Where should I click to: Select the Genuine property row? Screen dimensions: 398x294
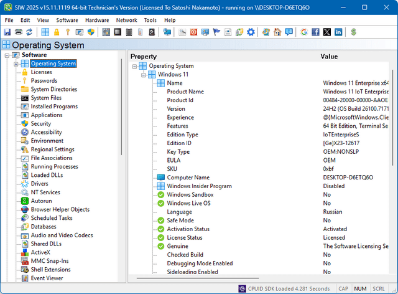coord(177,246)
